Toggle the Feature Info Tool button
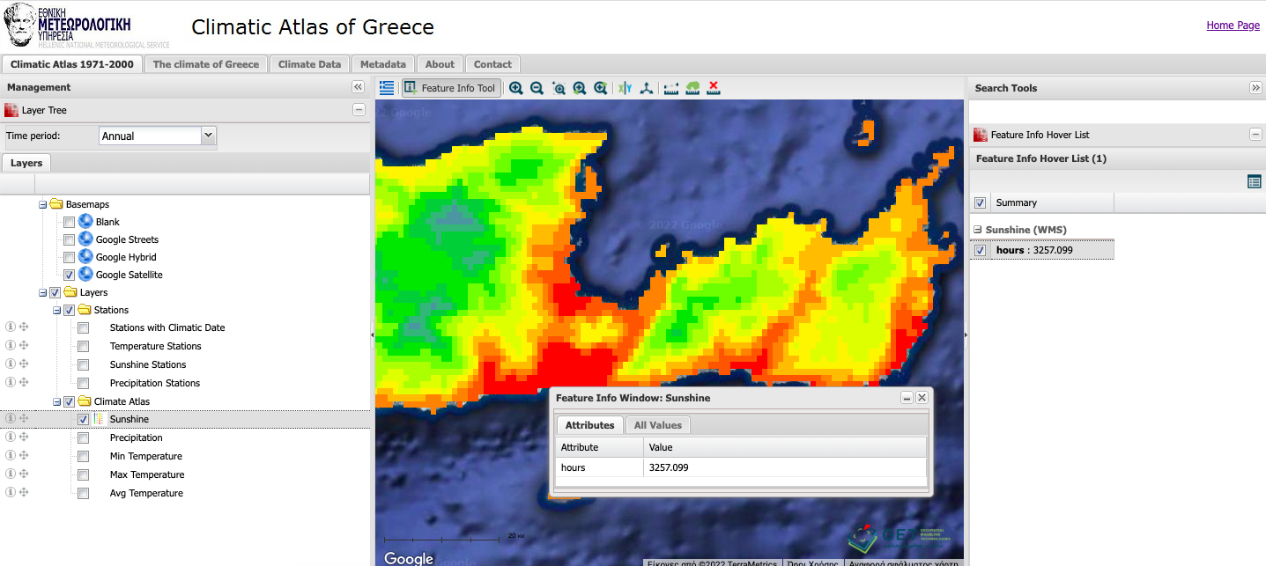This screenshot has height=566, width=1266. coord(451,88)
